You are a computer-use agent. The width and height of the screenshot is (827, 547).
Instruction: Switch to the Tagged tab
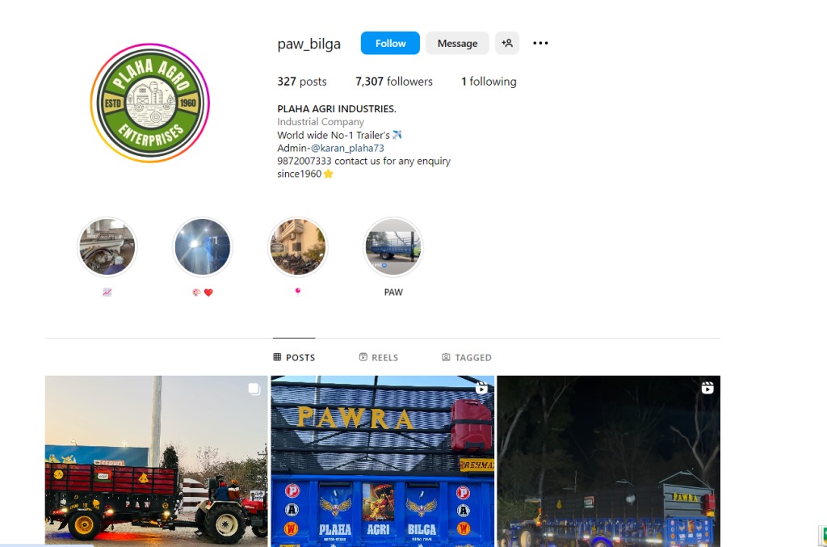pos(466,358)
